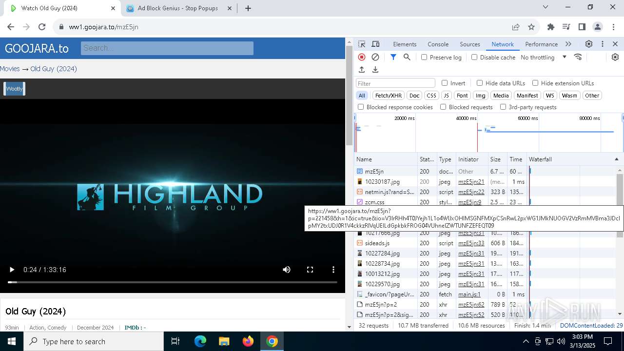Focus the network Filter field

point(395,83)
